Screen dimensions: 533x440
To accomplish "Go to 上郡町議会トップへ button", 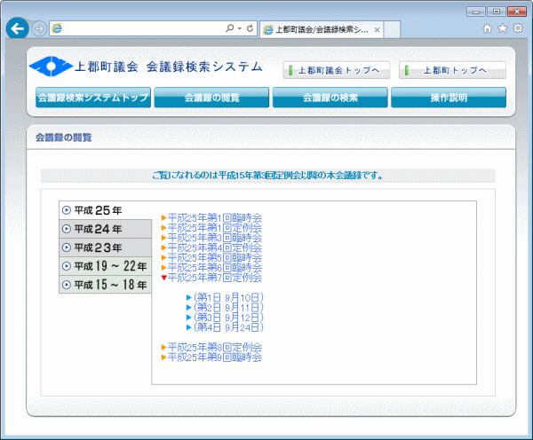I will [336, 70].
